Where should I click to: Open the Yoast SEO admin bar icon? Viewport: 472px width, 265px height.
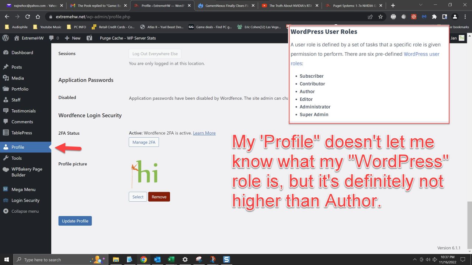click(x=89, y=38)
